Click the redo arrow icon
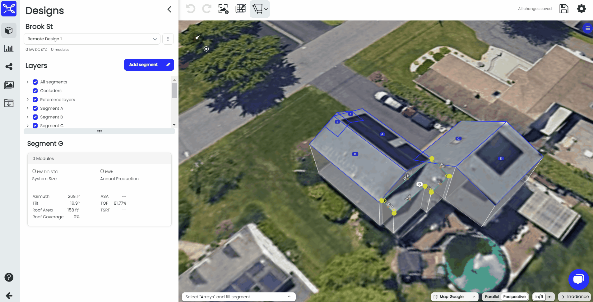593x302 pixels. (207, 9)
